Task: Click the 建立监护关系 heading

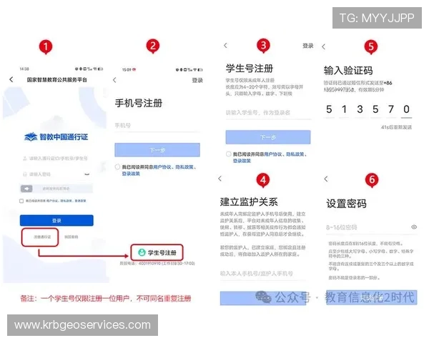Action: click(x=249, y=202)
